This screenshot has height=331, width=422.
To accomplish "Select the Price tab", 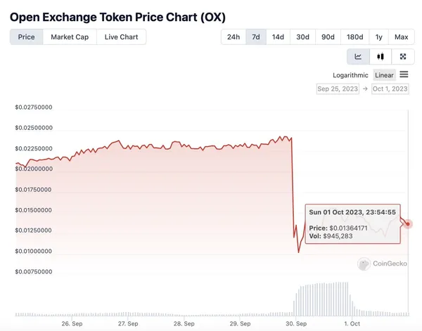I will click(26, 37).
